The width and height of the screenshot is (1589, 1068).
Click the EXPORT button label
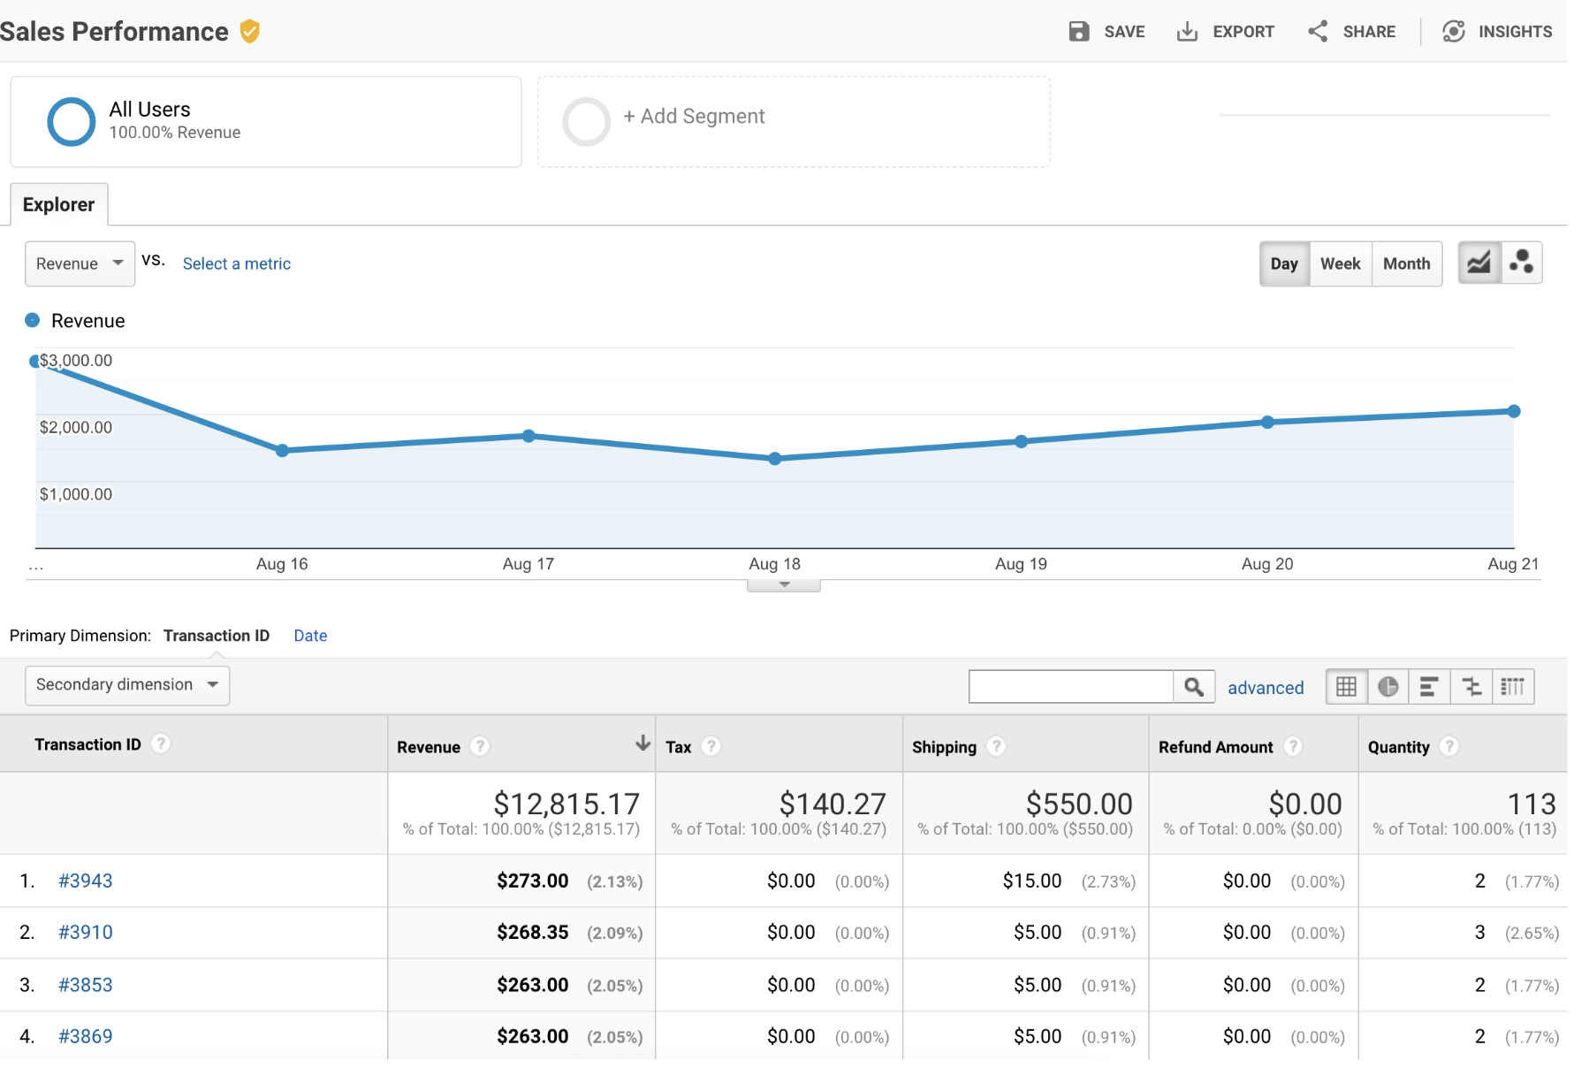pos(1243,32)
